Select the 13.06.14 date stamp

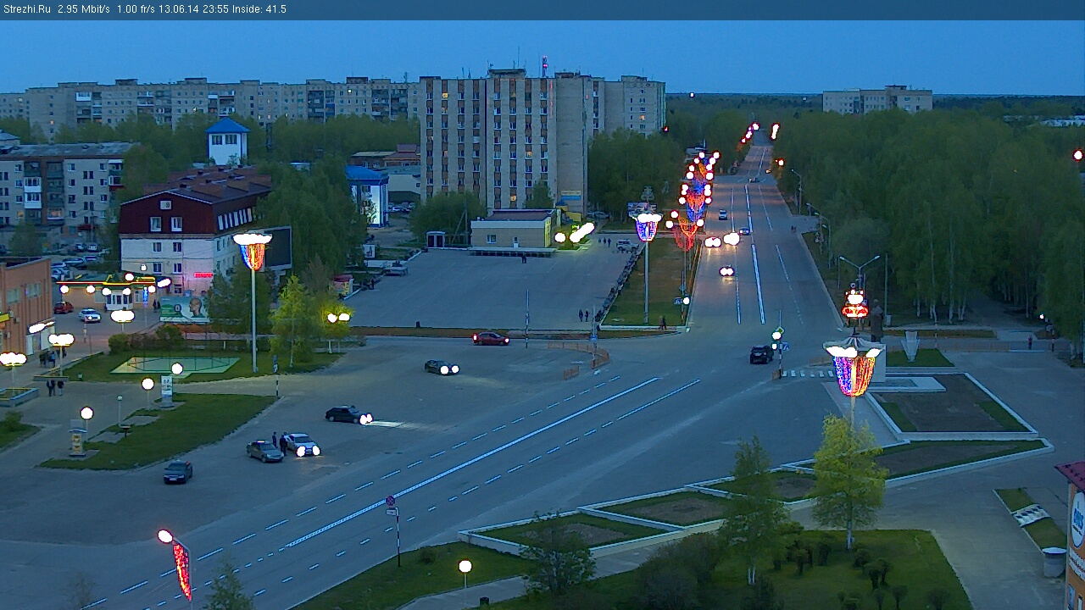(x=177, y=9)
